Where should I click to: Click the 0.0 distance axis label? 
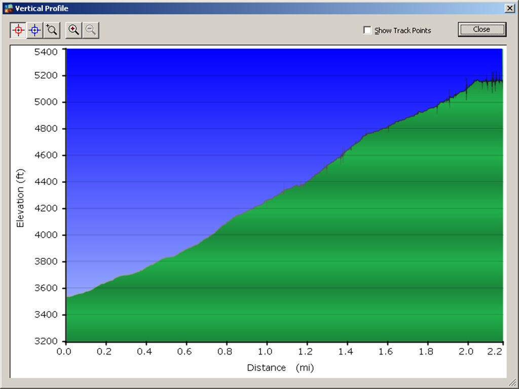click(x=66, y=352)
